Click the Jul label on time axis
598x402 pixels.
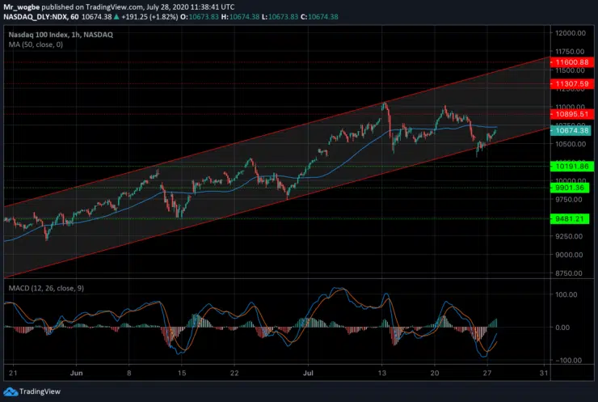pos(309,374)
